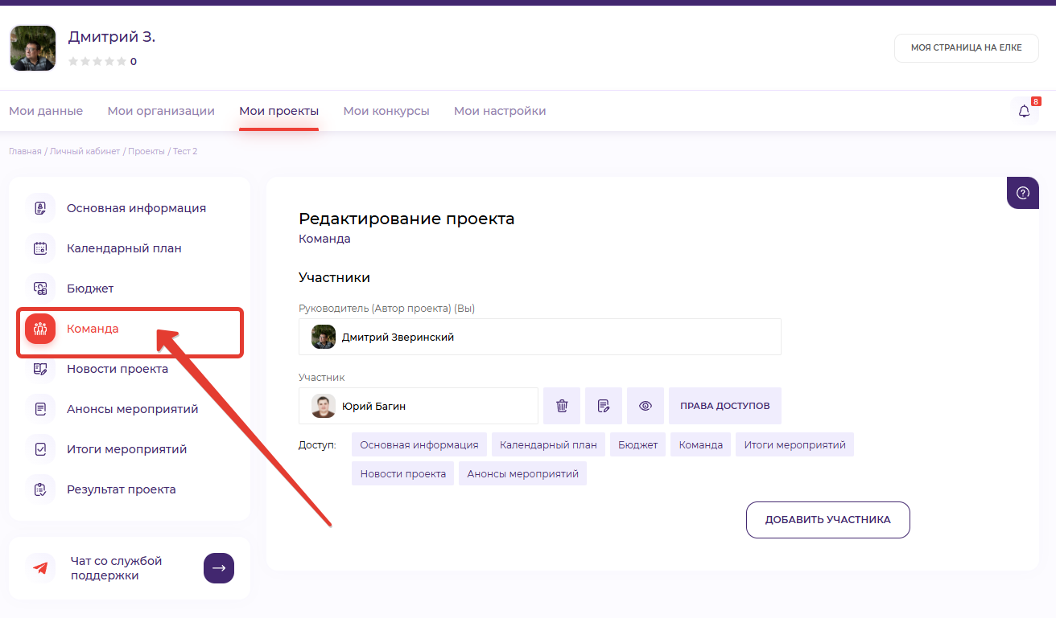
Task: Click the edit participant note icon
Action: tap(604, 406)
